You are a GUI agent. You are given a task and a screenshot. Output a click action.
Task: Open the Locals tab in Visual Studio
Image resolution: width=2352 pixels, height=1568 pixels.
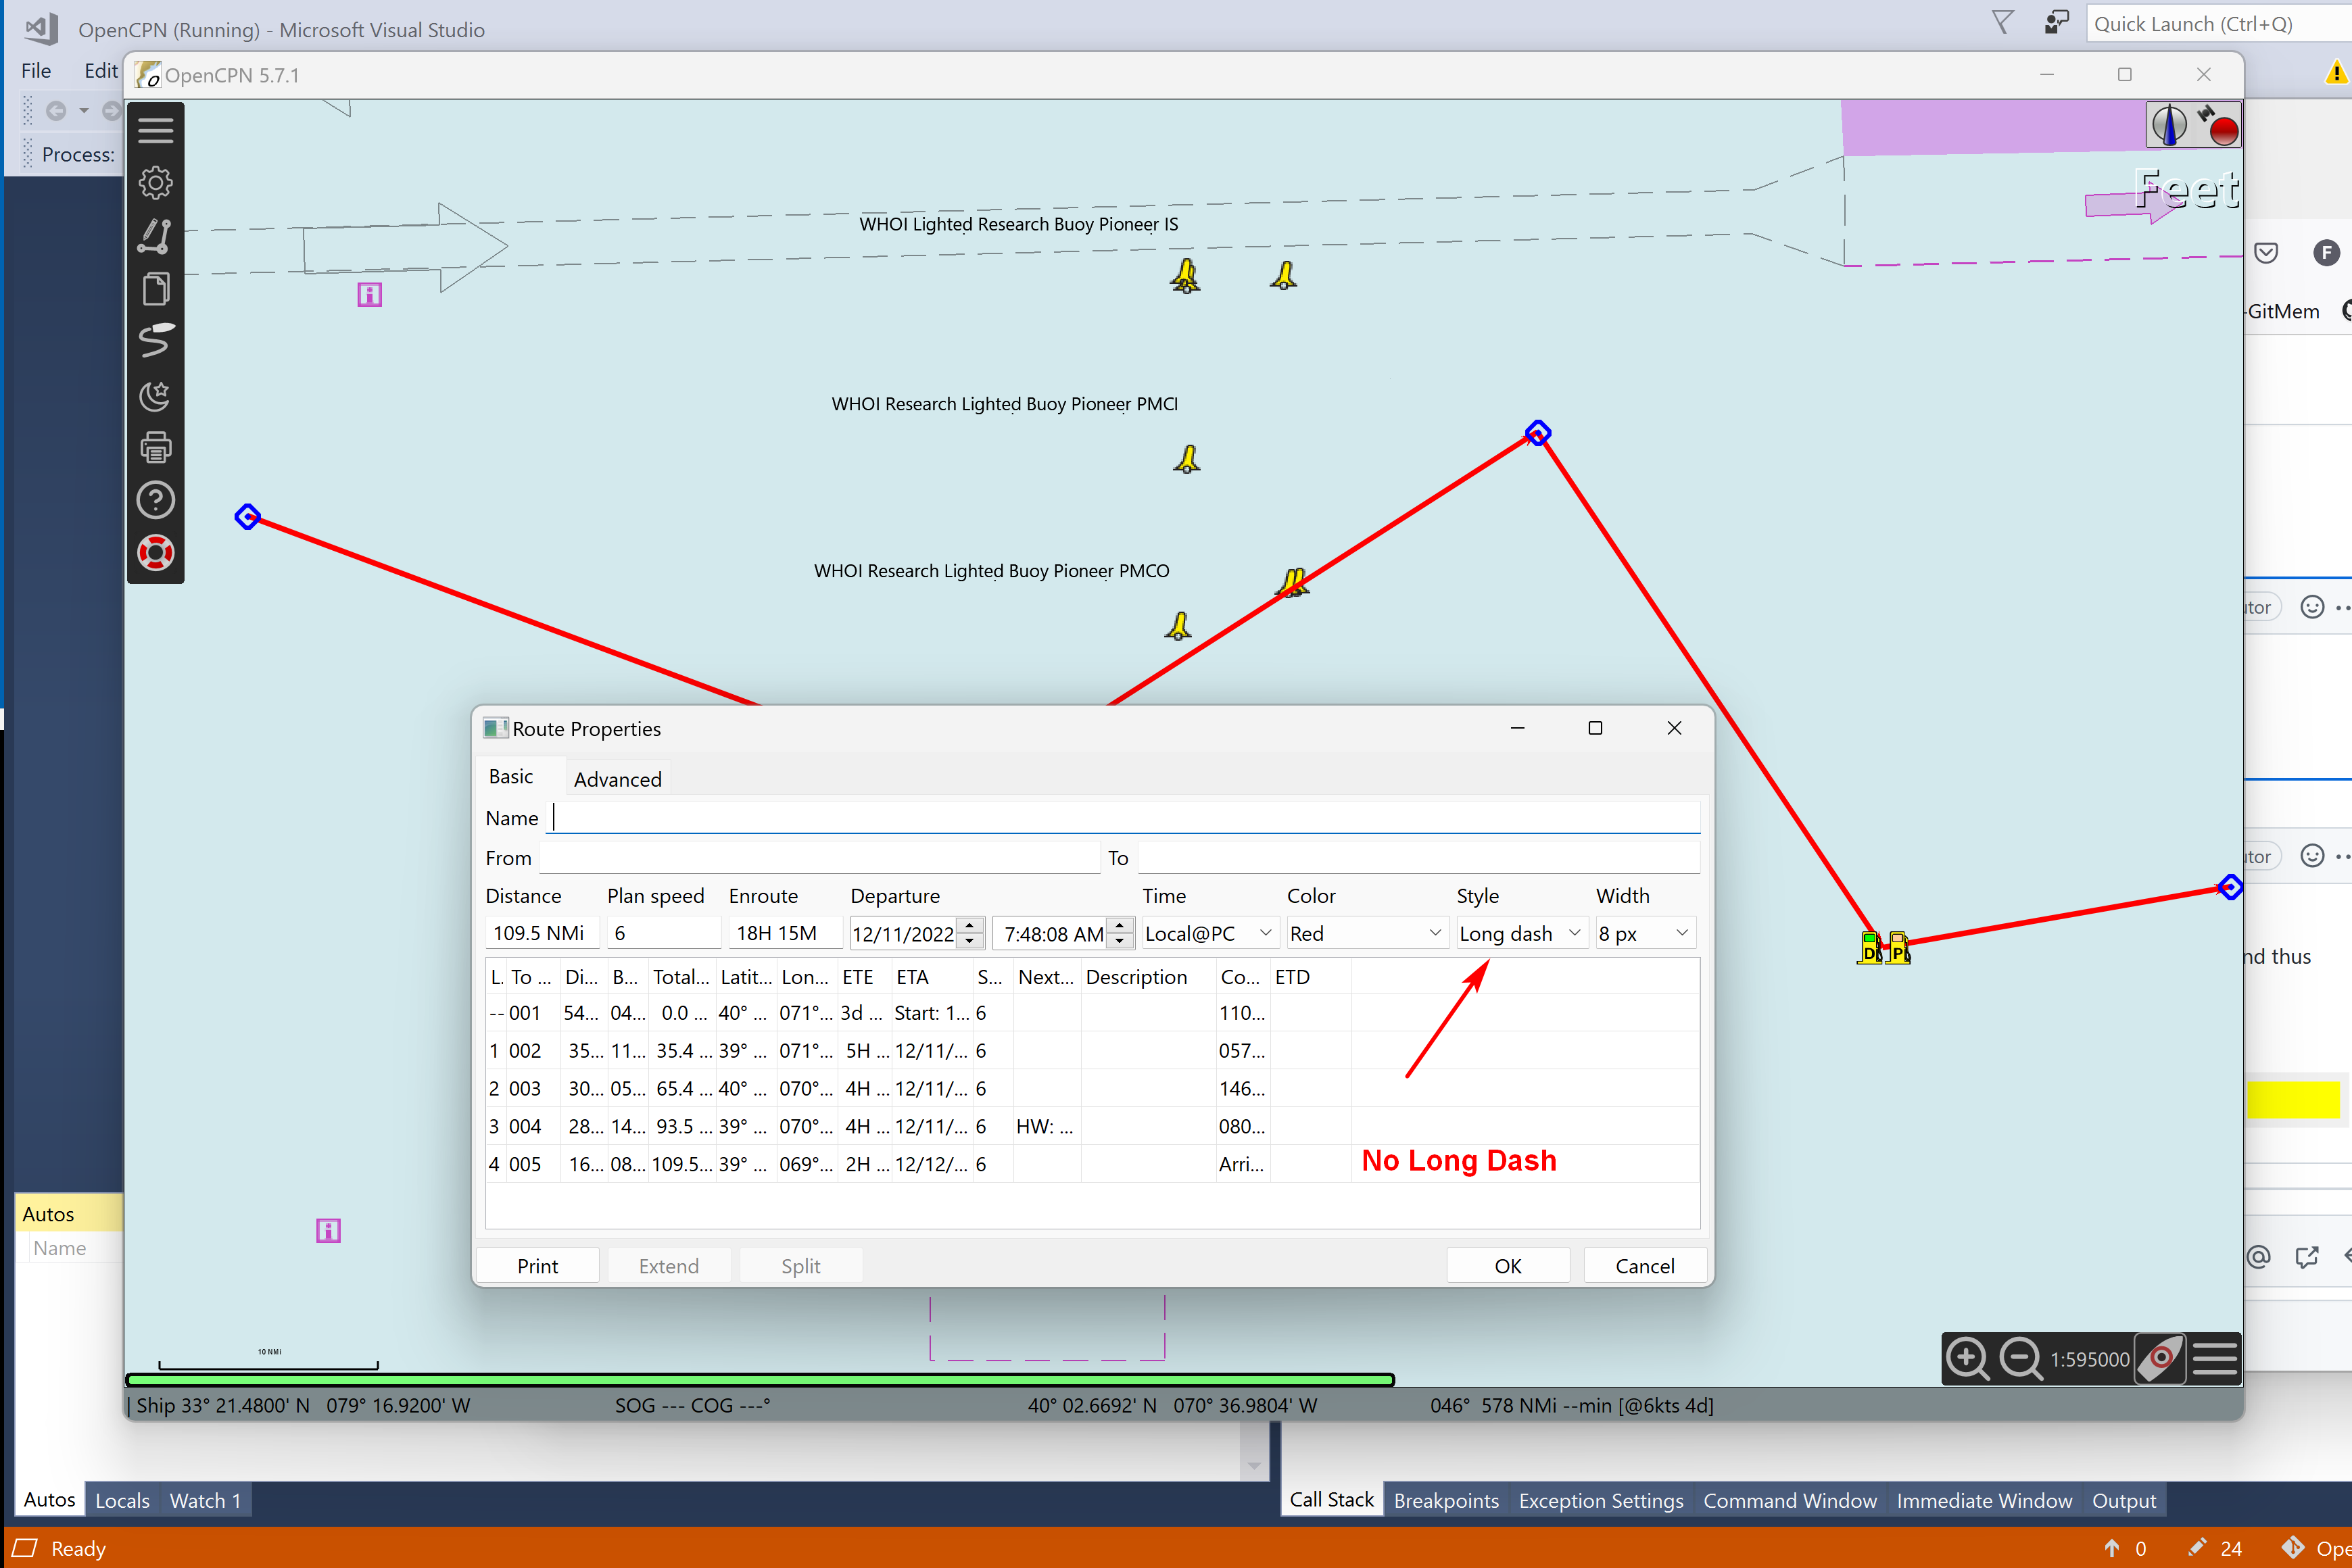[x=122, y=1500]
